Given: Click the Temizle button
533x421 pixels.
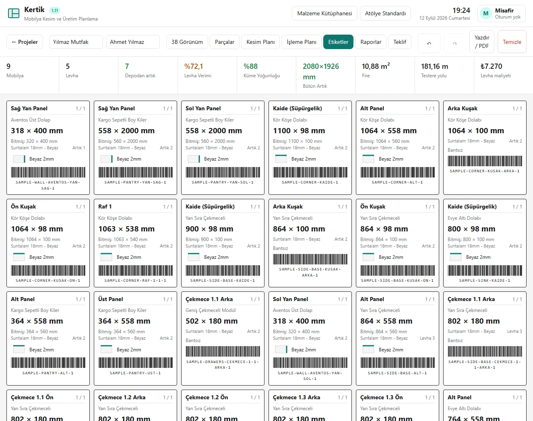Looking at the screenshot, I should click(512, 42).
